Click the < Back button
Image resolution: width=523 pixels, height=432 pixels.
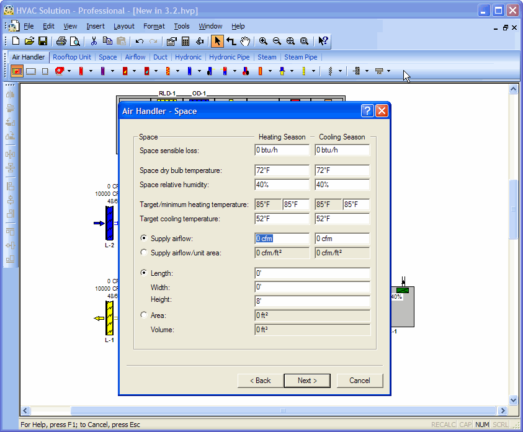point(261,381)
